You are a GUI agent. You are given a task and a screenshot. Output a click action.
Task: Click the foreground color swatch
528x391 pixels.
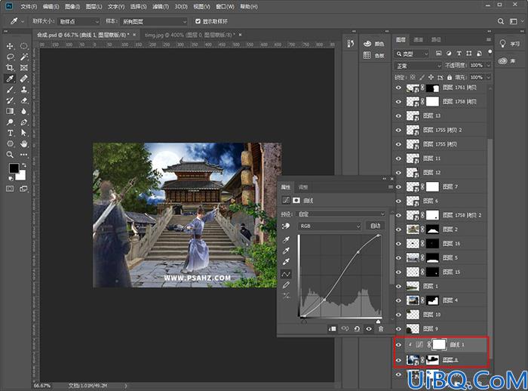pyautogui.click(x=14, y=168)
